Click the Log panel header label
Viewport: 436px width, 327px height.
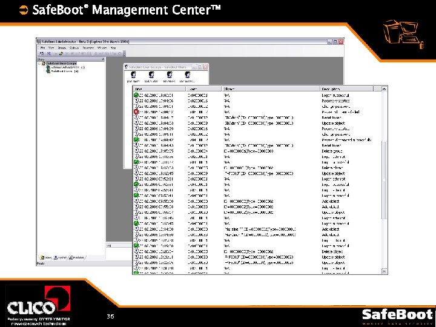tap(109, 245)
